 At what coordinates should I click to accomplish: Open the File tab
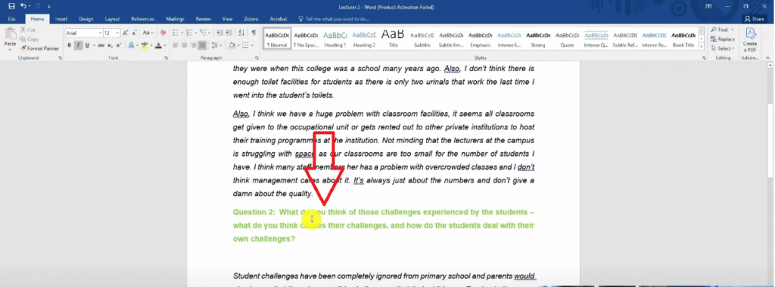[x=12, y=19]
